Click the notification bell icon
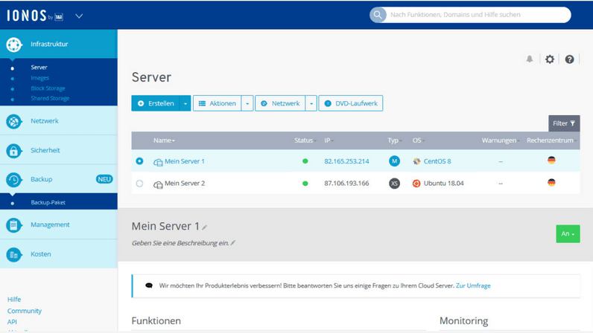Screen dimensions: 593x333 [530, 59]
